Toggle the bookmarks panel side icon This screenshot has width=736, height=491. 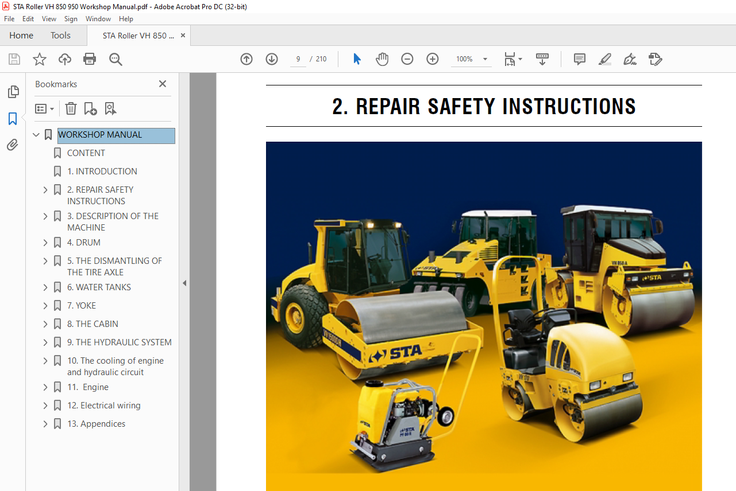(x=13, y=119)
